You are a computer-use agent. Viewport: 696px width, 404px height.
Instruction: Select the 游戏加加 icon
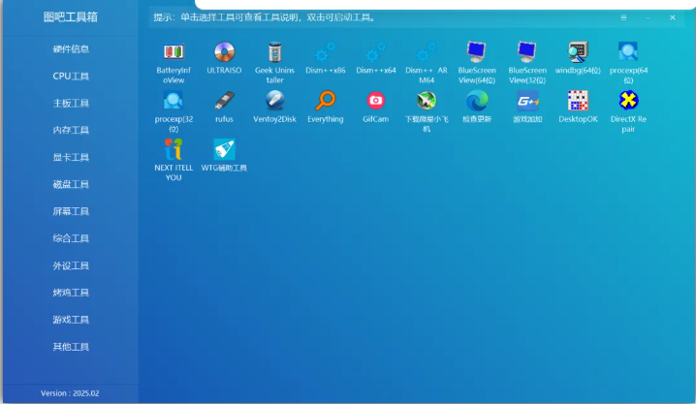coord(527,101)
